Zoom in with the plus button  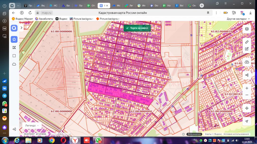[247, 88]
